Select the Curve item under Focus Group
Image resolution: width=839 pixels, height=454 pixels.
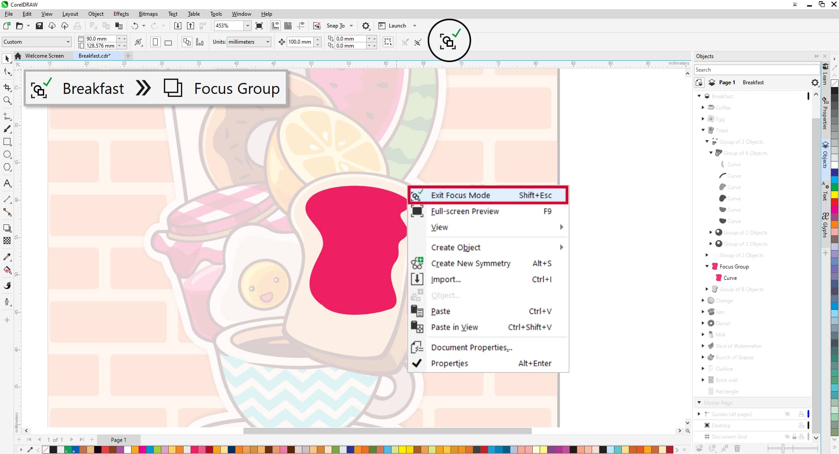(x=730, y=278)
